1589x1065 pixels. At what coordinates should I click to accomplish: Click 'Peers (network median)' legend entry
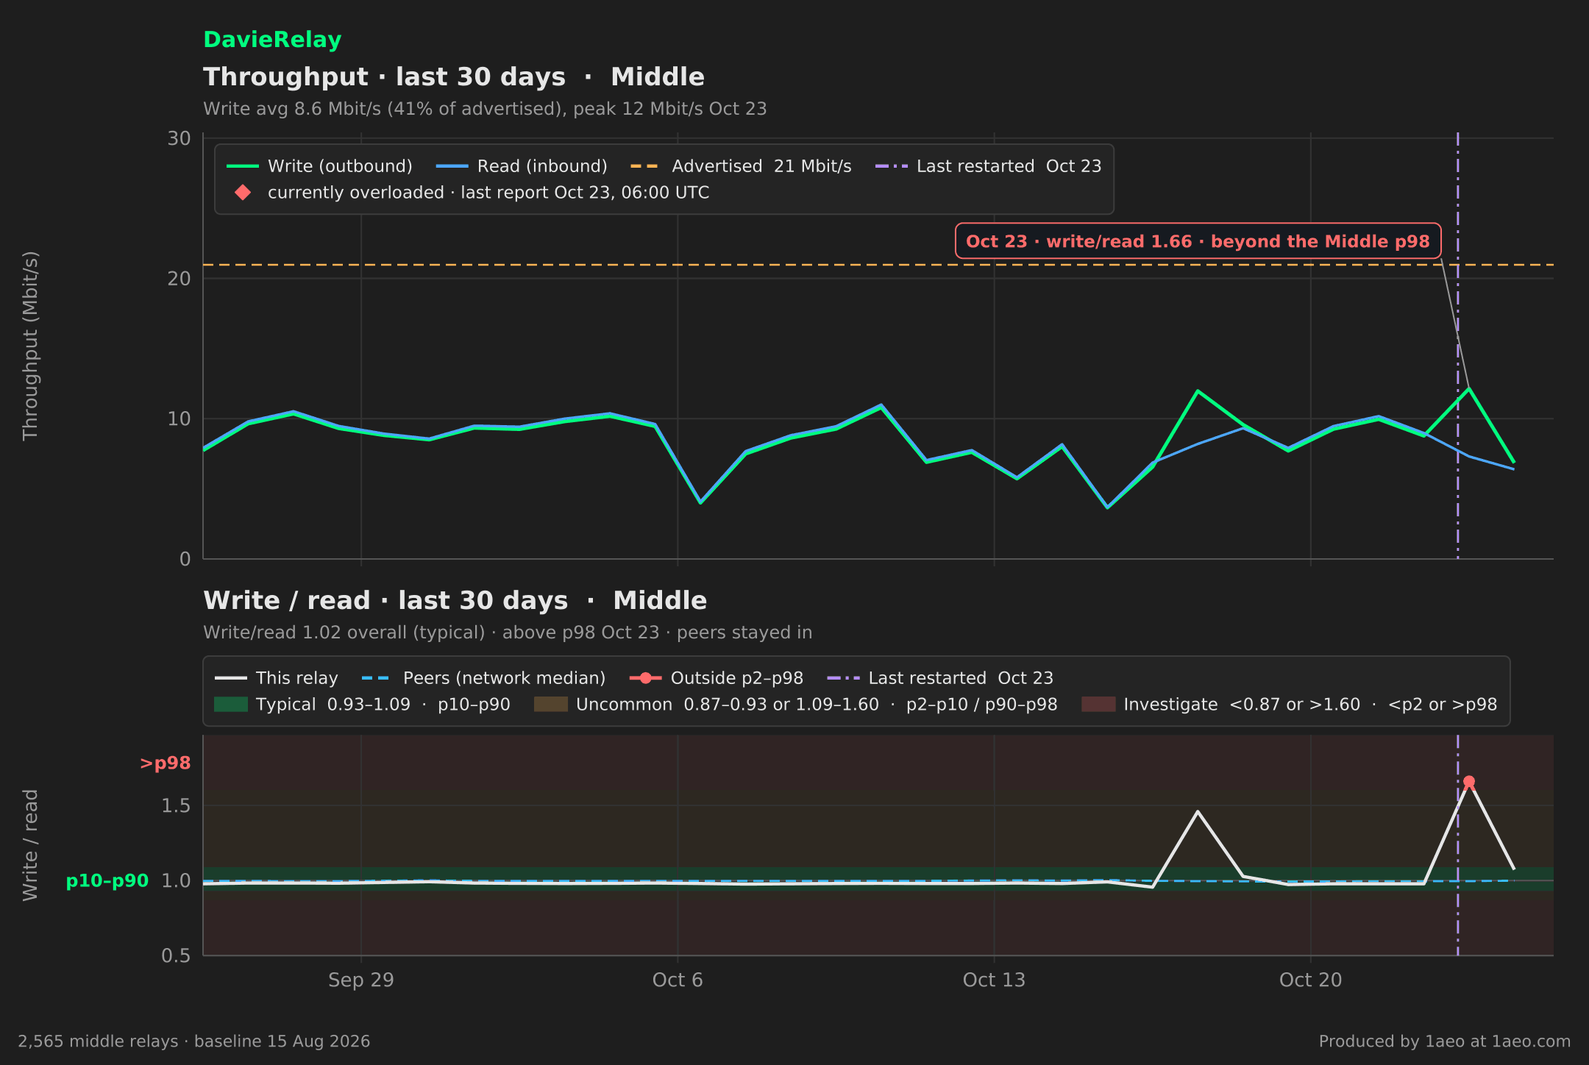484,678
